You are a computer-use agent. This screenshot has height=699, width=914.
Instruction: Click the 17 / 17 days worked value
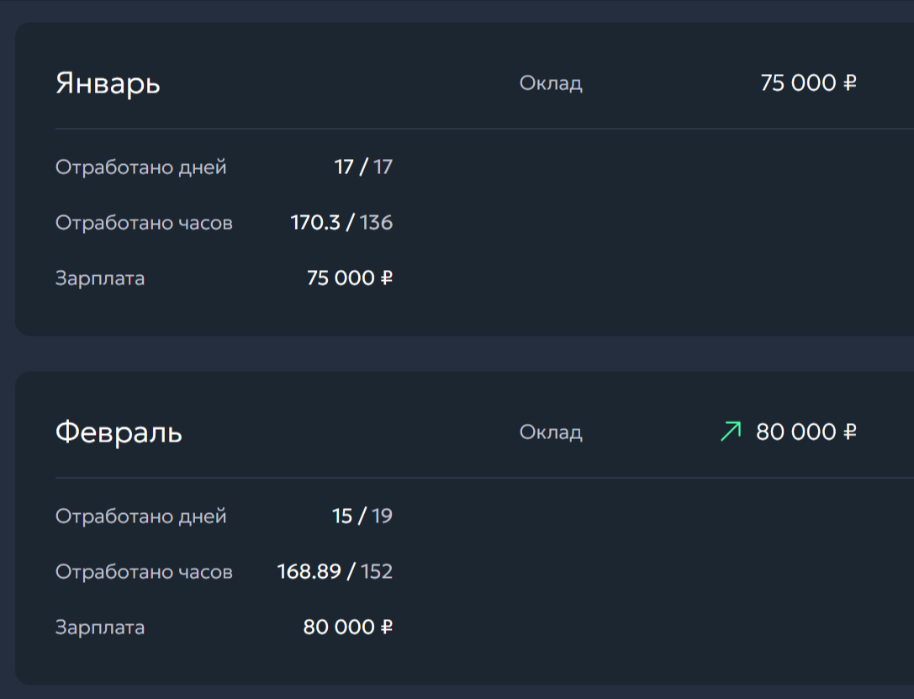[363, 167]
